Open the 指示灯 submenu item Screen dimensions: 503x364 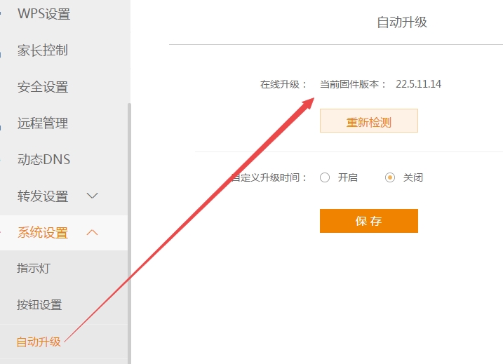33,269
